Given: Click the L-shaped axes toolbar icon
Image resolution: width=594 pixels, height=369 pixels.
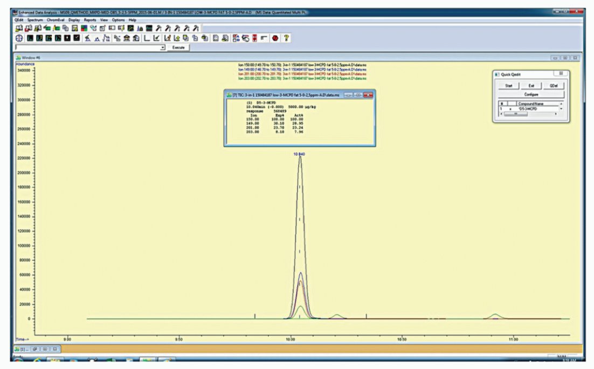Looking at the screenshot, I should pos(146,38).
